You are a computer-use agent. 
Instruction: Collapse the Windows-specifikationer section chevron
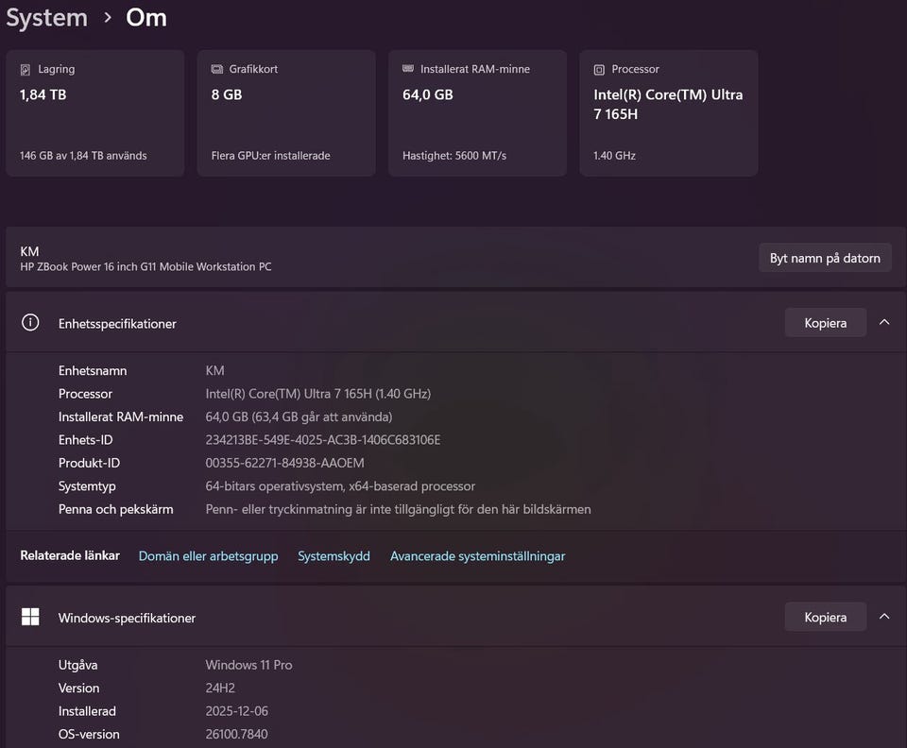point(884,618)
